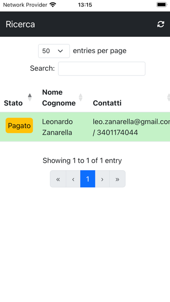Screen dimensions: 170x302
Task: Click the refresh icon in header
Action: point(161,24)
